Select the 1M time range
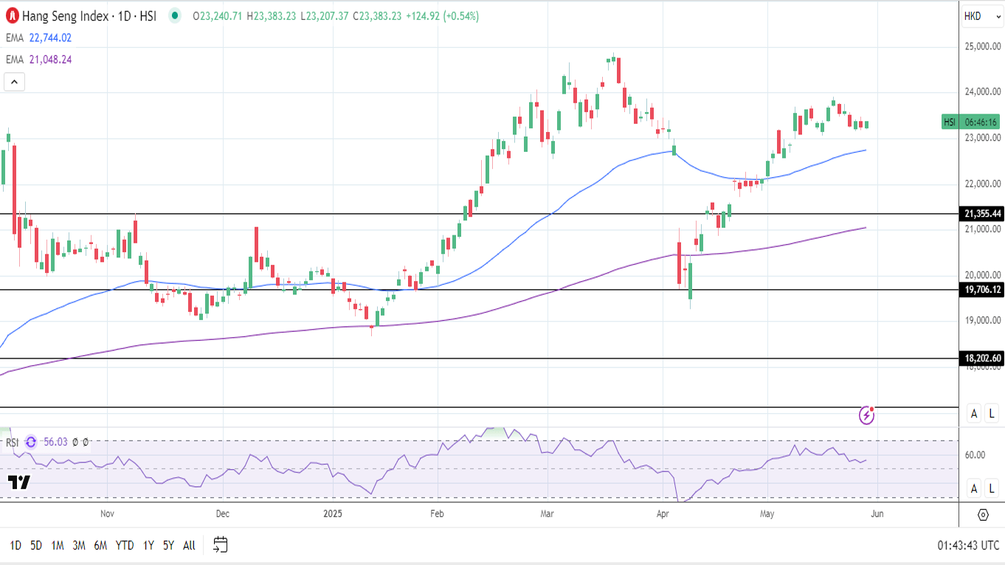1005x565 pixels. [58, 546]
